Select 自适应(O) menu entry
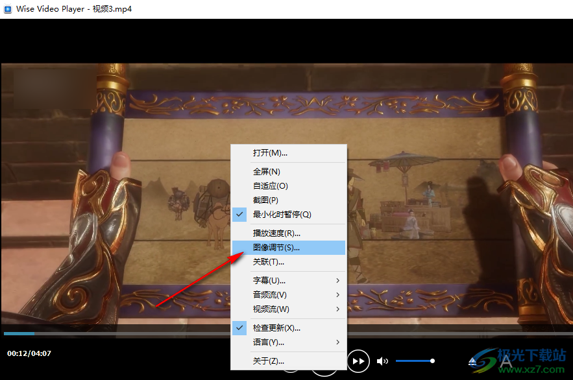This screenshot has height=380, width=573. (289, 186)
